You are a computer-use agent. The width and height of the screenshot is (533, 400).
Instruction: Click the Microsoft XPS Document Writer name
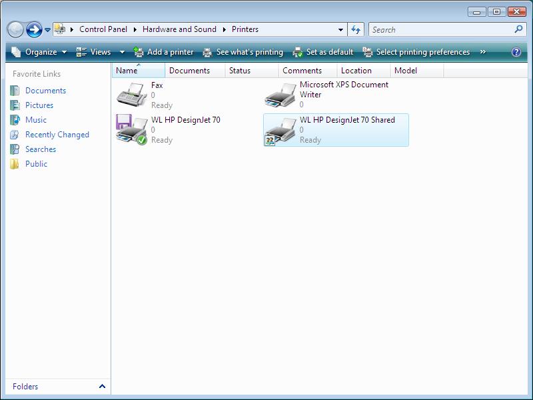(x=344, y=89)
